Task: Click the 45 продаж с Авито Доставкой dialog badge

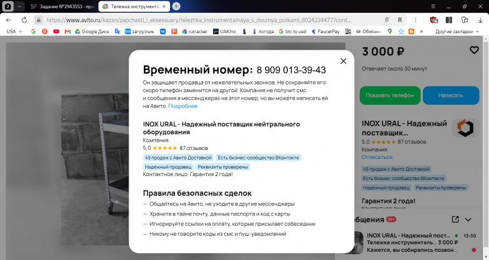Action: pos(178,158)
